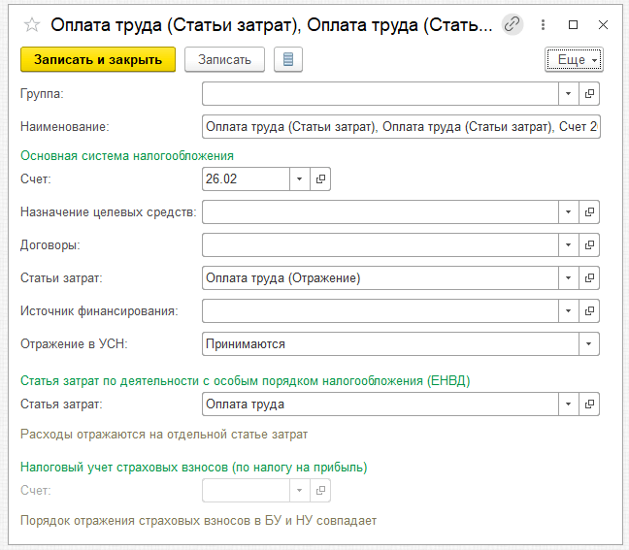Open Договоры field's linked item icon

(x=589, y=245)
